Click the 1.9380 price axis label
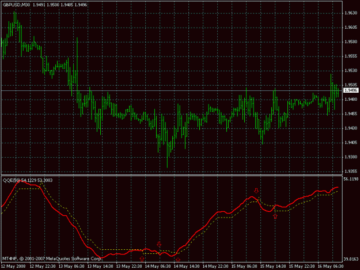This screenshot has width=360, height=270. pyautogui.click(x=351, y=157)
